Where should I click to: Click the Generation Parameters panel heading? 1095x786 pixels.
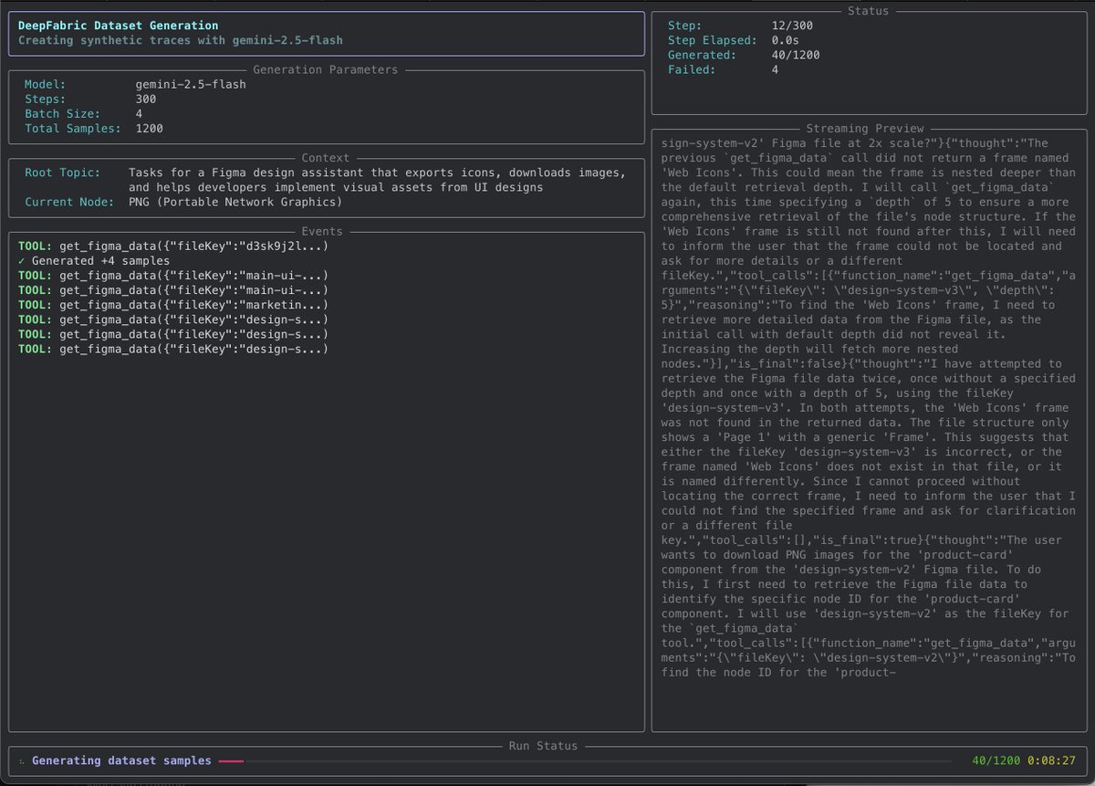pyautogui.click(x=325, y=69)
